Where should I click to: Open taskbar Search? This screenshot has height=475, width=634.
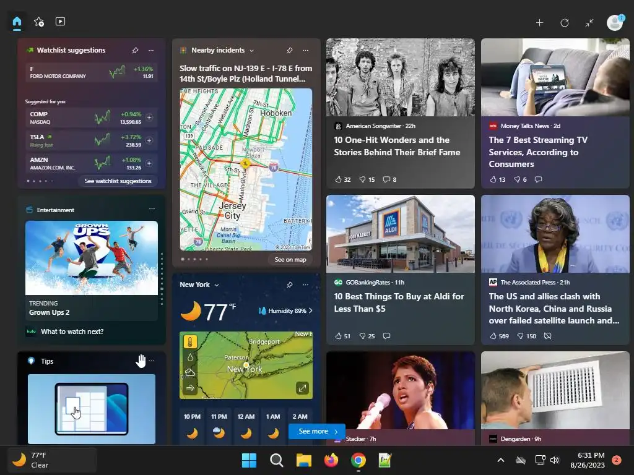click(x=277, y=460)
